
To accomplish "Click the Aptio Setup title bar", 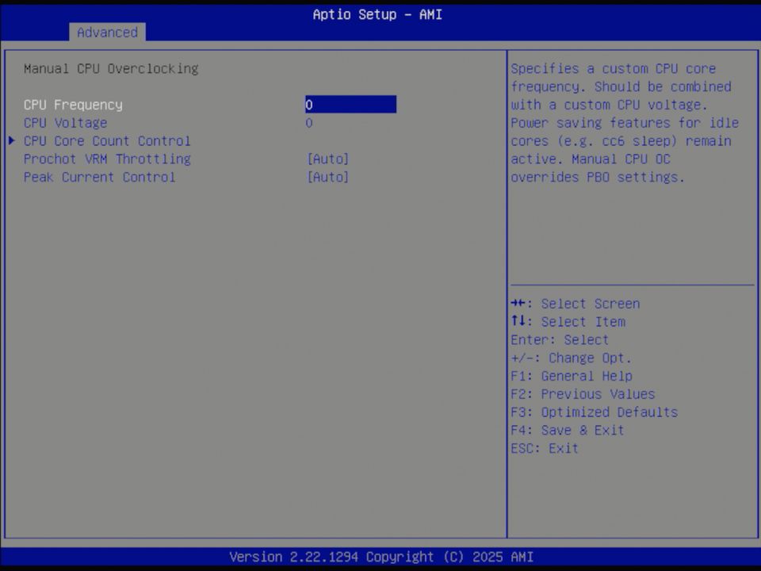I will click(x=377, y=14).
